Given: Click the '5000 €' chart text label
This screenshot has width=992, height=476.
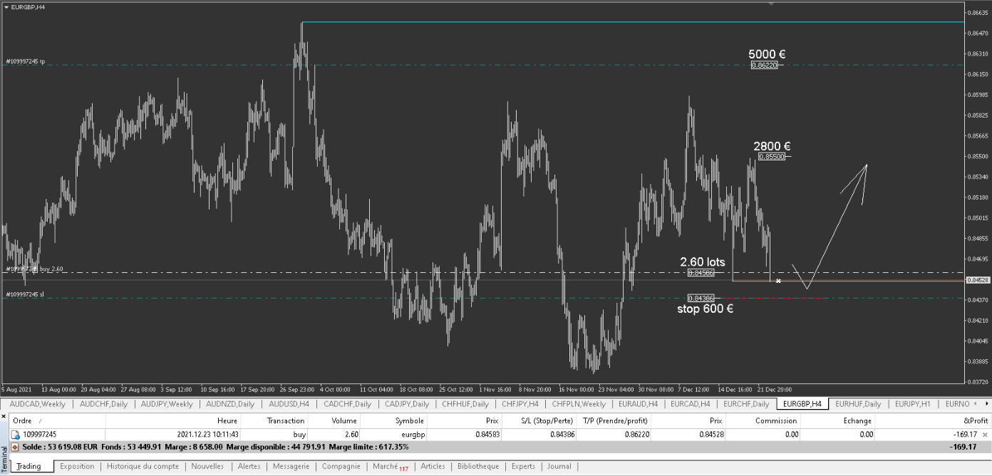Looking at the screenshot, I should 767,54.
